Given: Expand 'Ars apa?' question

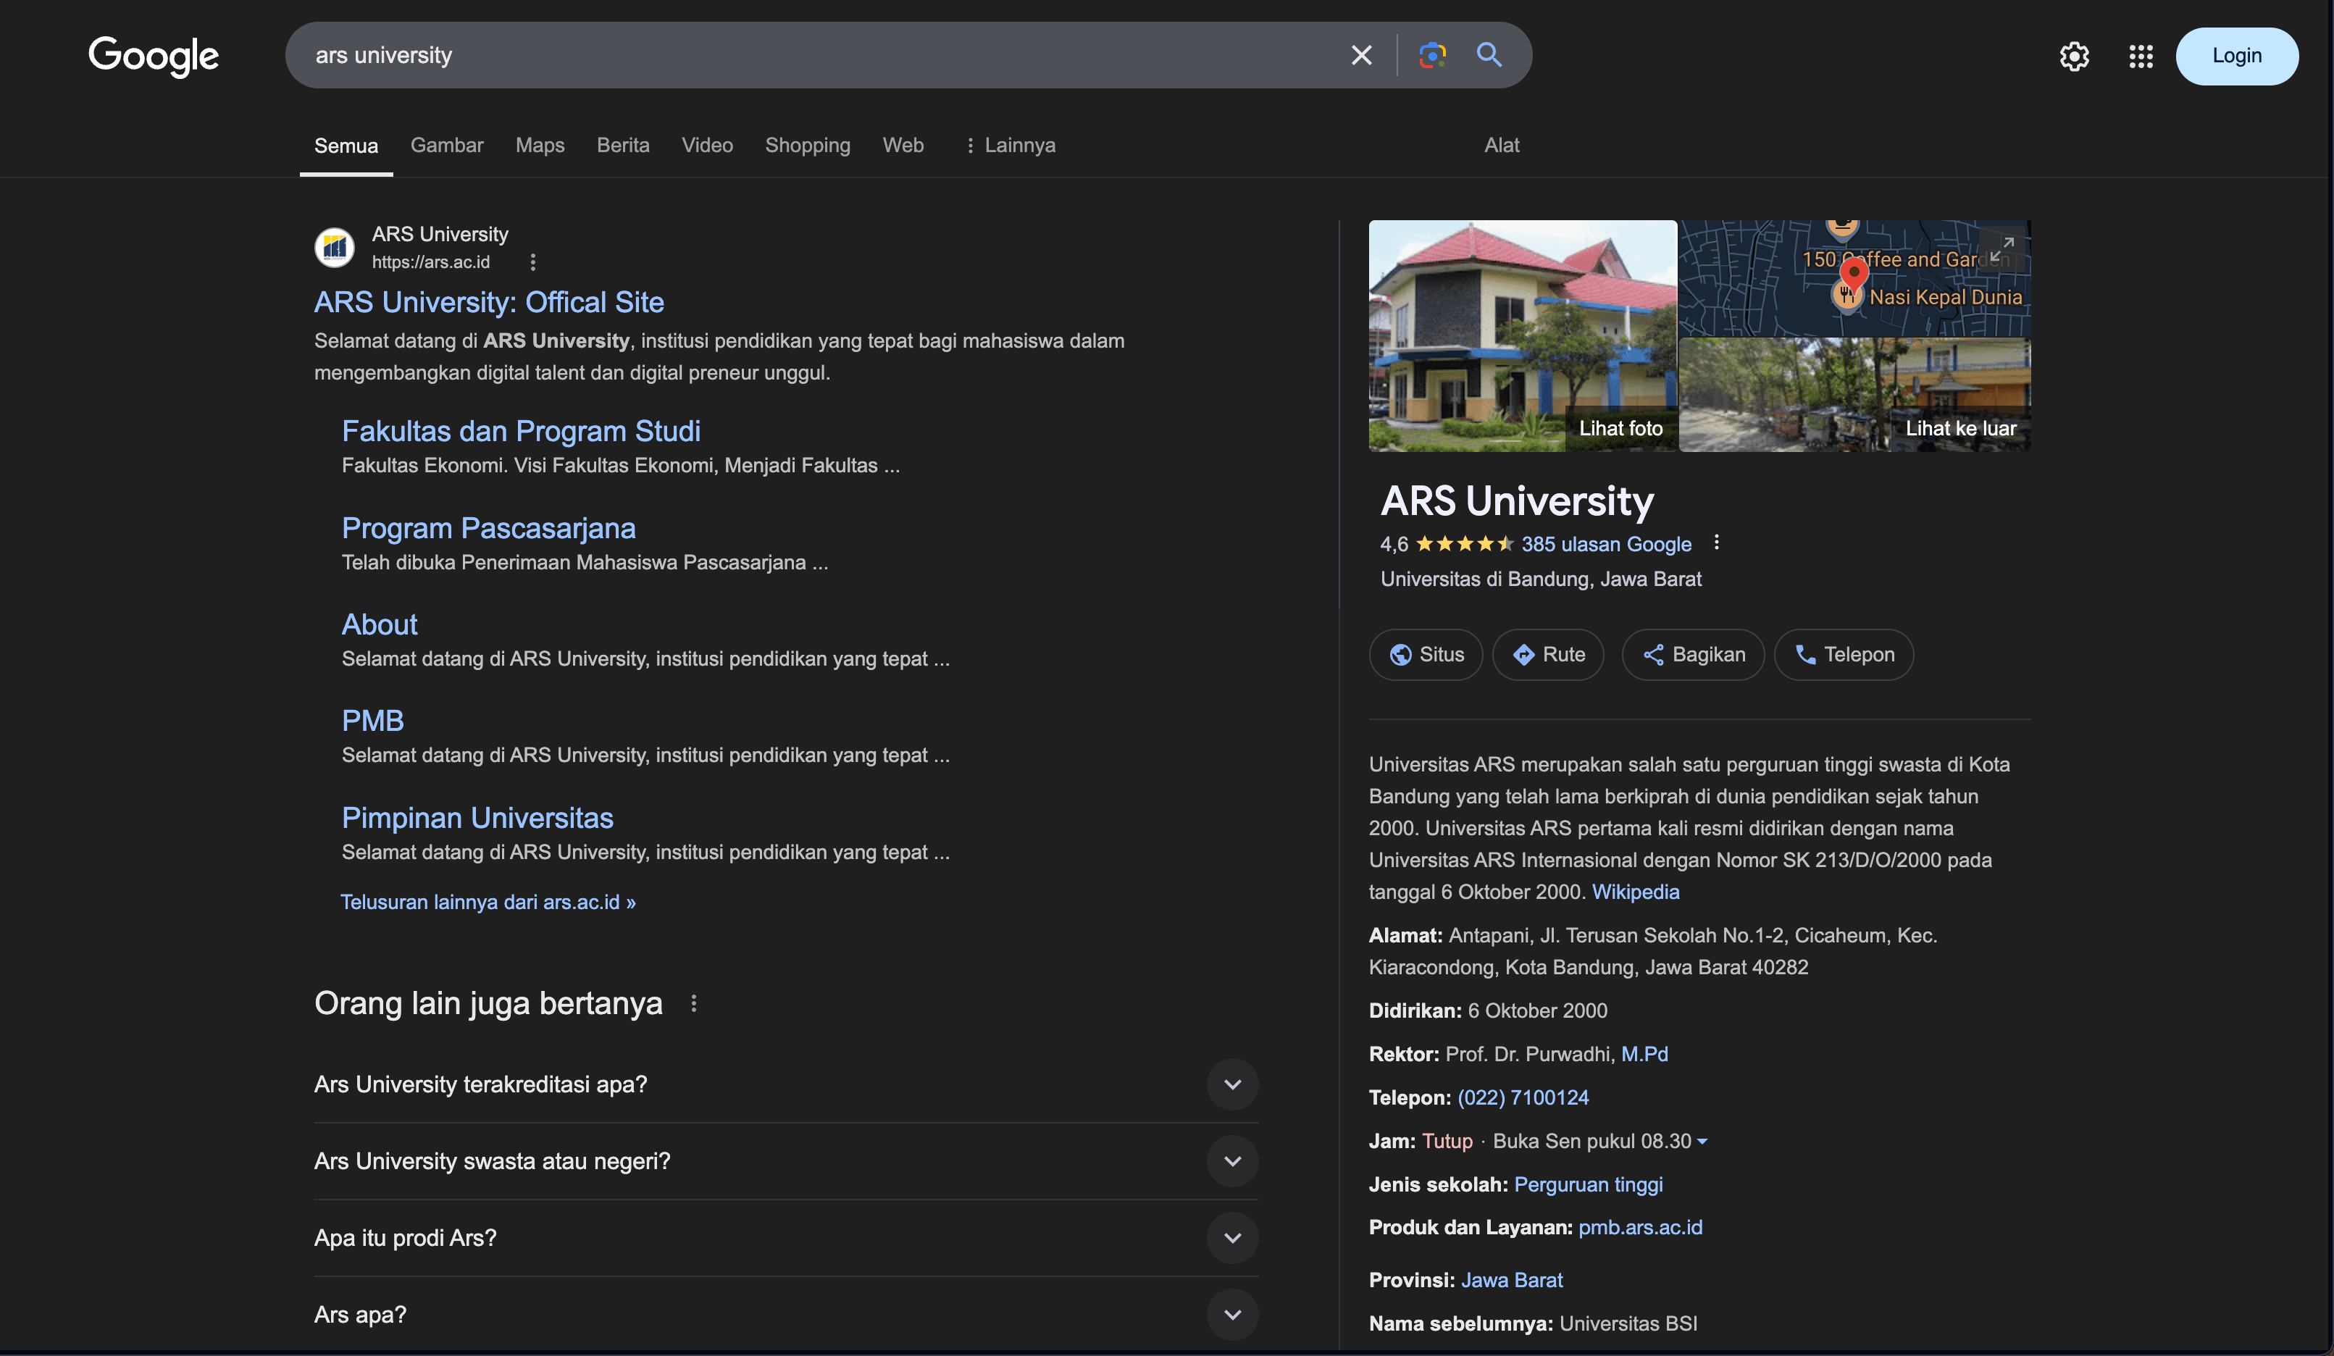Looking at the screenshot, I should coord(785,1314).
